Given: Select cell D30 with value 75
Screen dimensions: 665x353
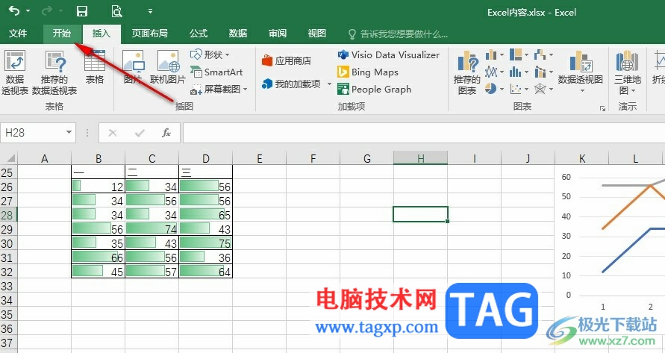Looking at the screenshot, I should coord(206,243).
